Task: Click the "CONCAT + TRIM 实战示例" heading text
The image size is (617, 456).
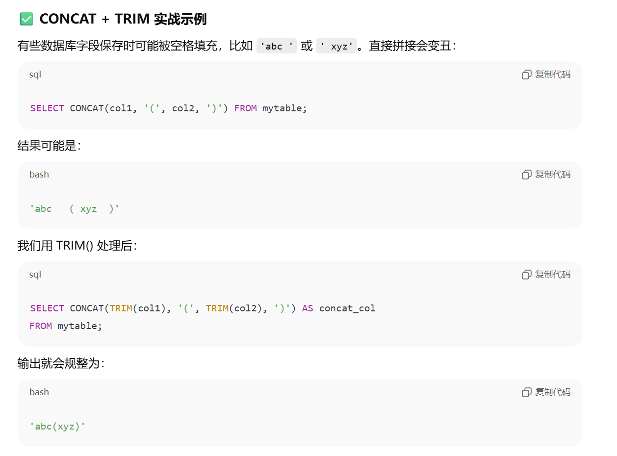Action: 123,19
